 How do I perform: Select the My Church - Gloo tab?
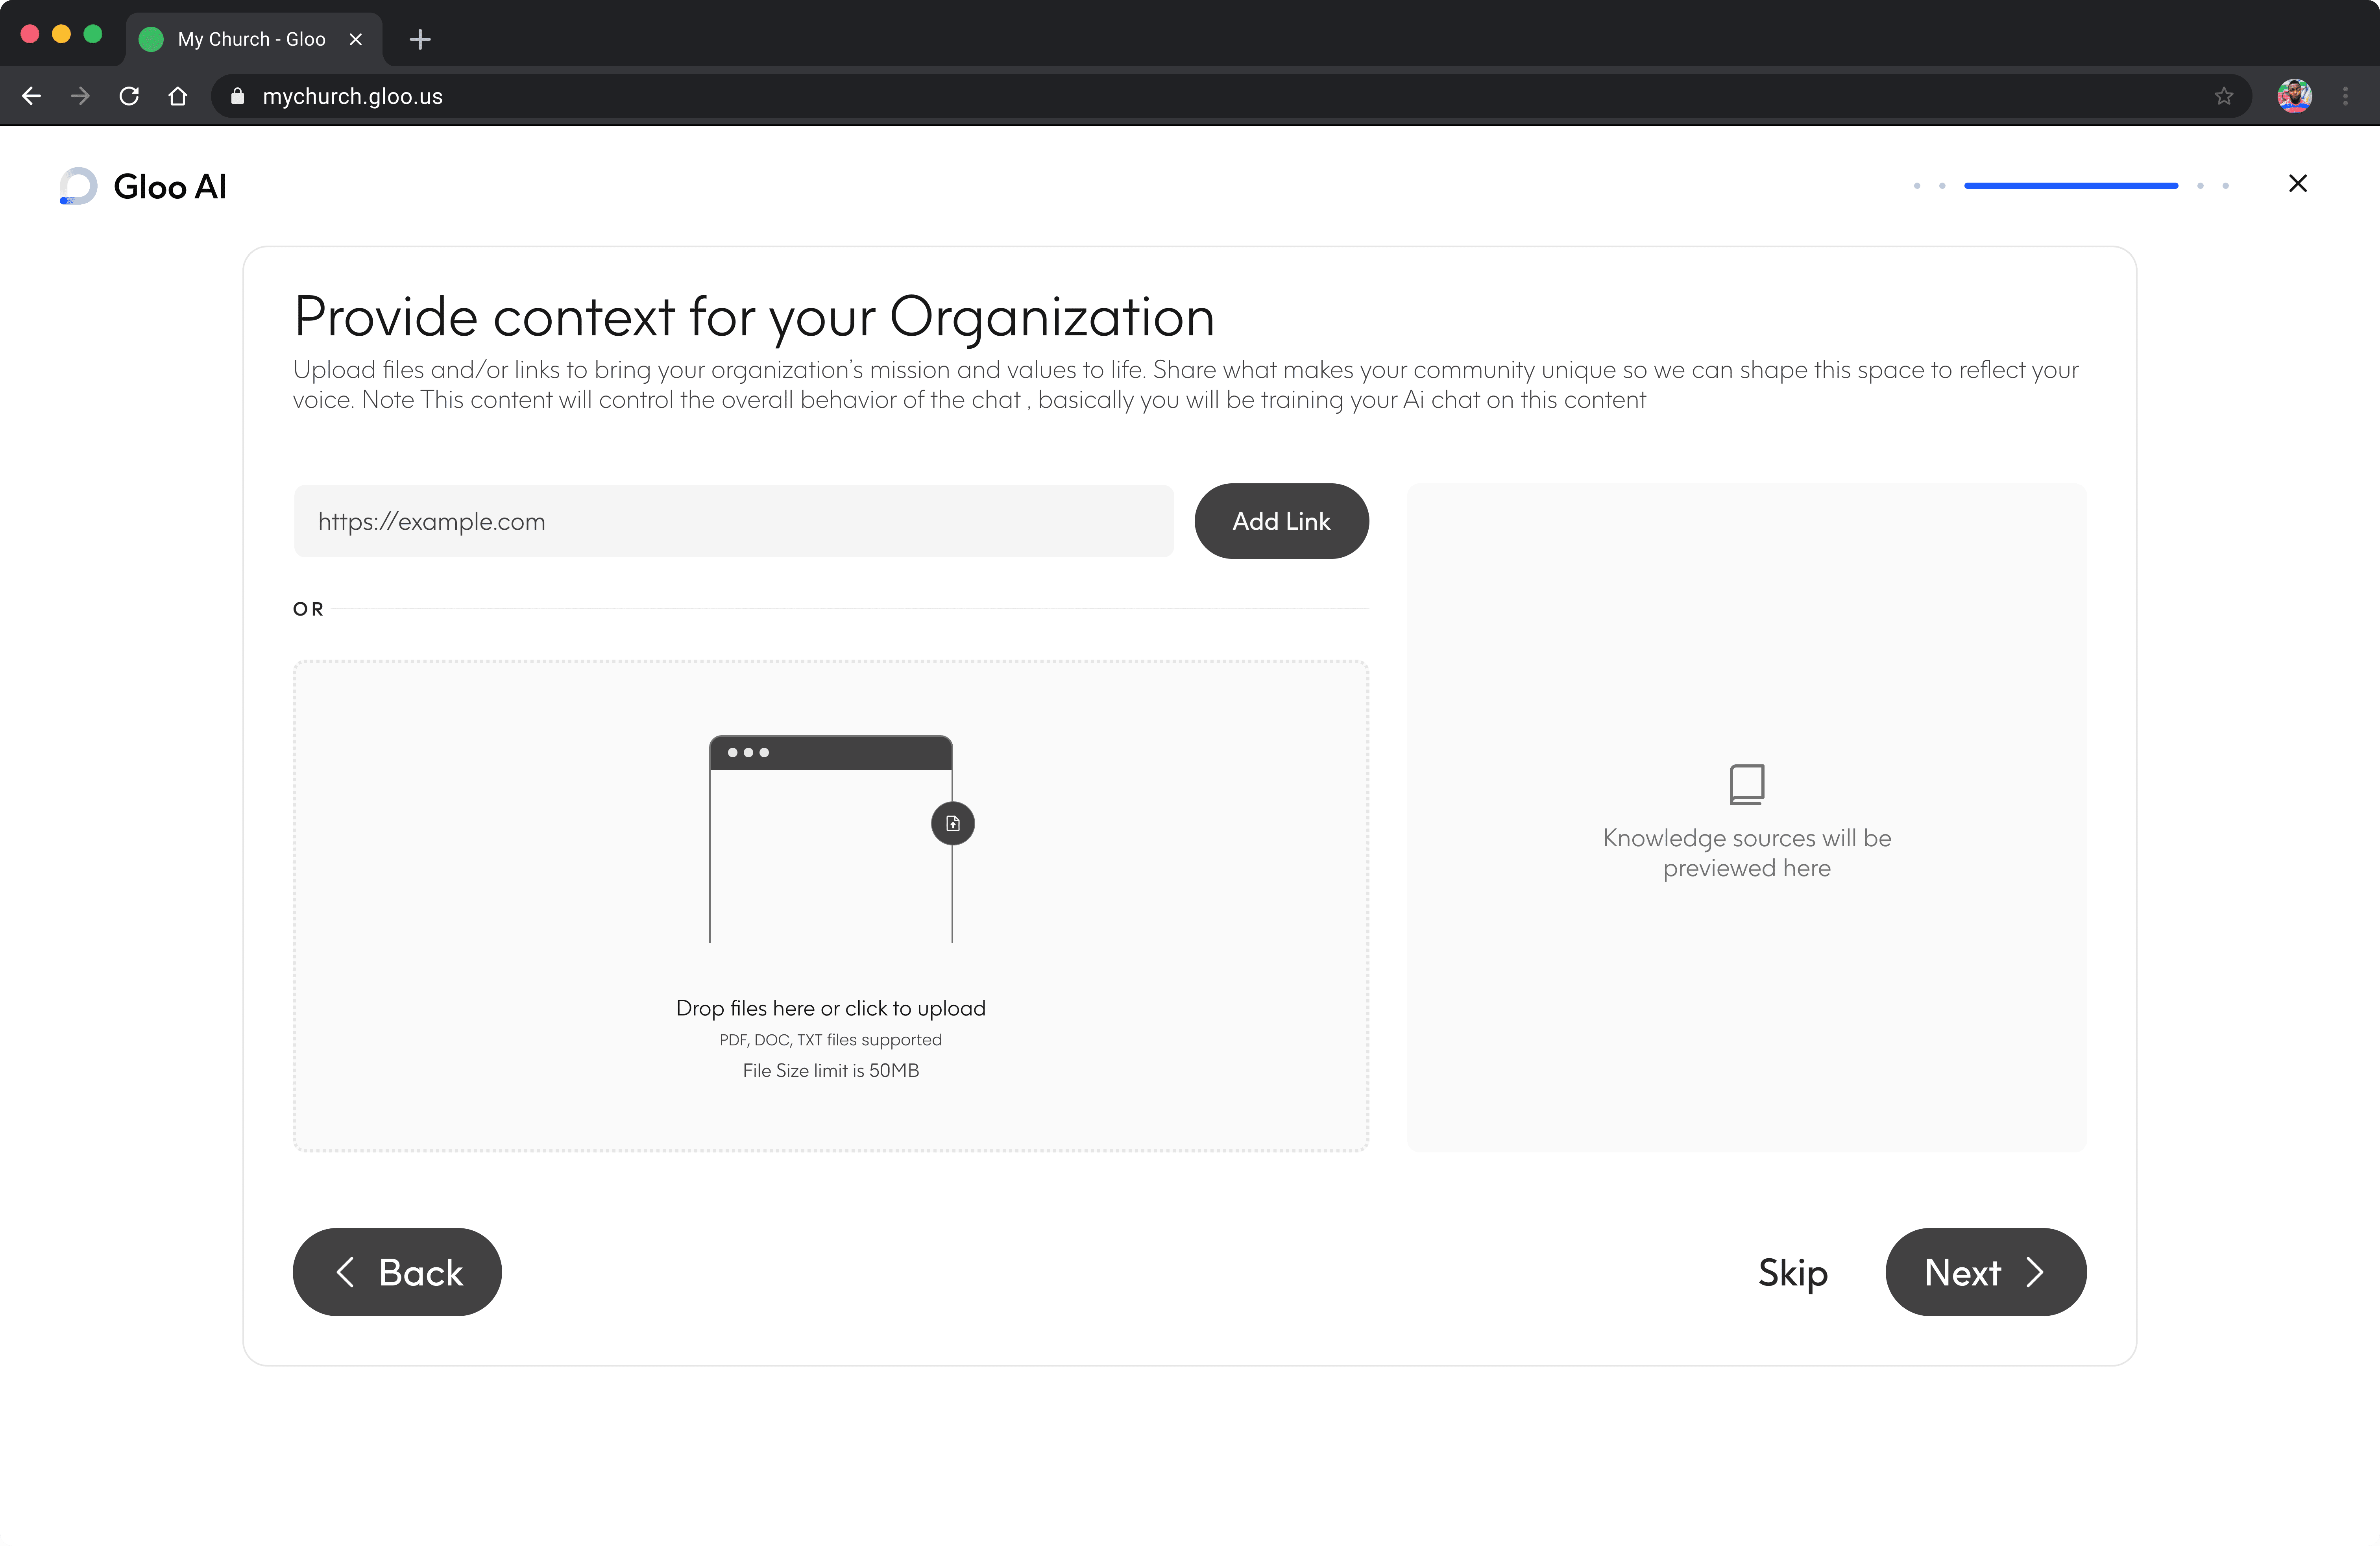[251, 39]
